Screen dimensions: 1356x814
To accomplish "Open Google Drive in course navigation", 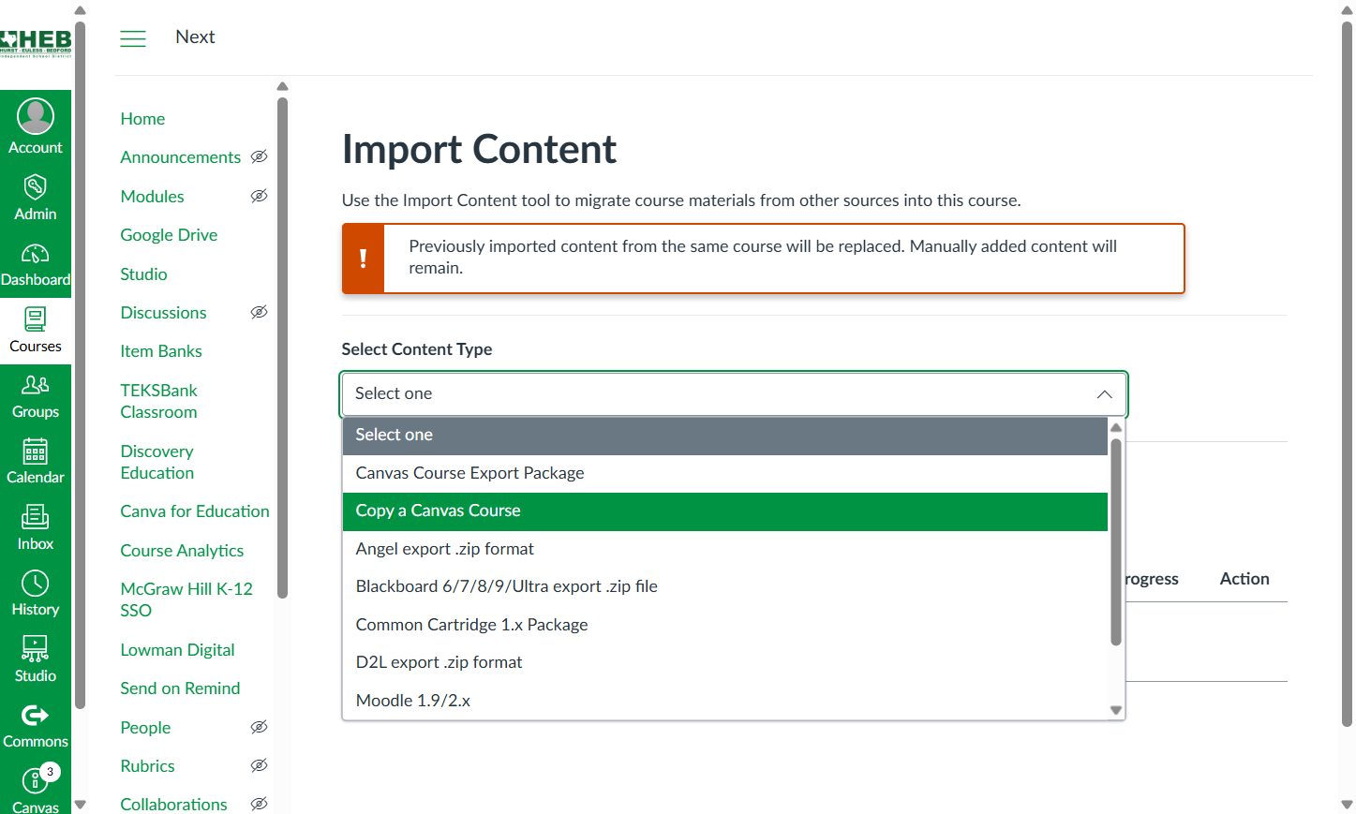I will pos(169,235).
